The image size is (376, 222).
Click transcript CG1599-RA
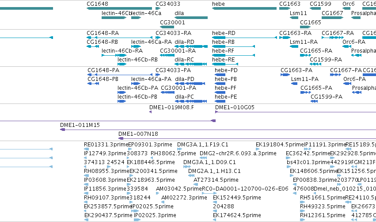[315, 64]
